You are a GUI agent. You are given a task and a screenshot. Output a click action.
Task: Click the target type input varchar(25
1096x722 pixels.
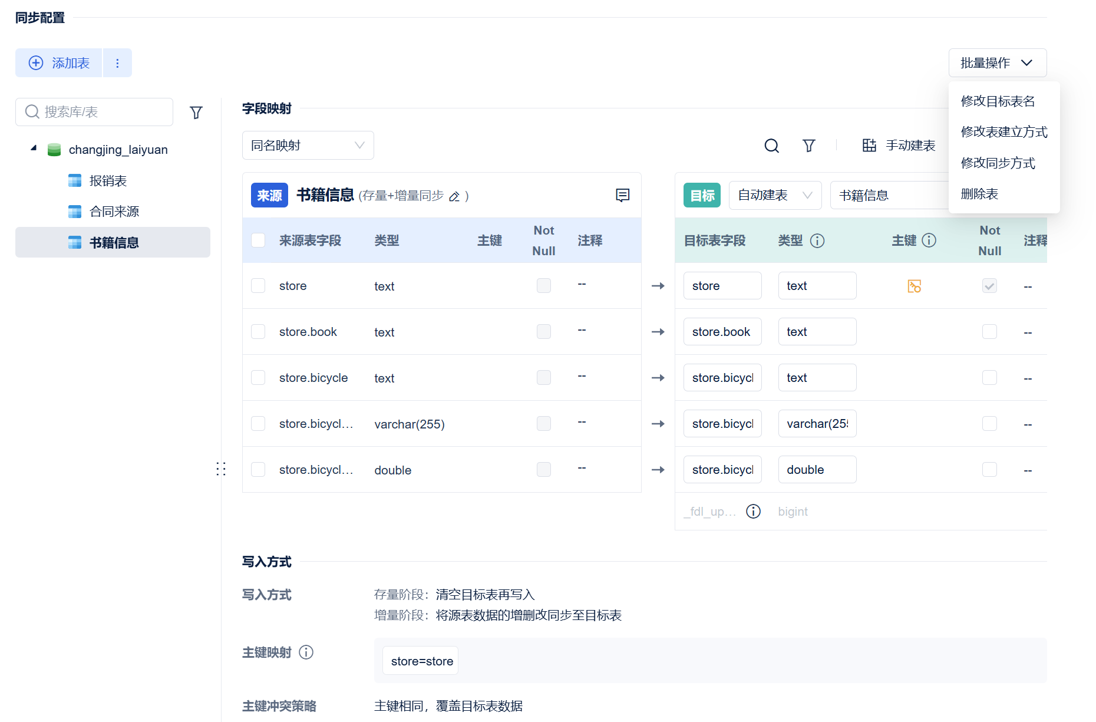pos(817,424)
